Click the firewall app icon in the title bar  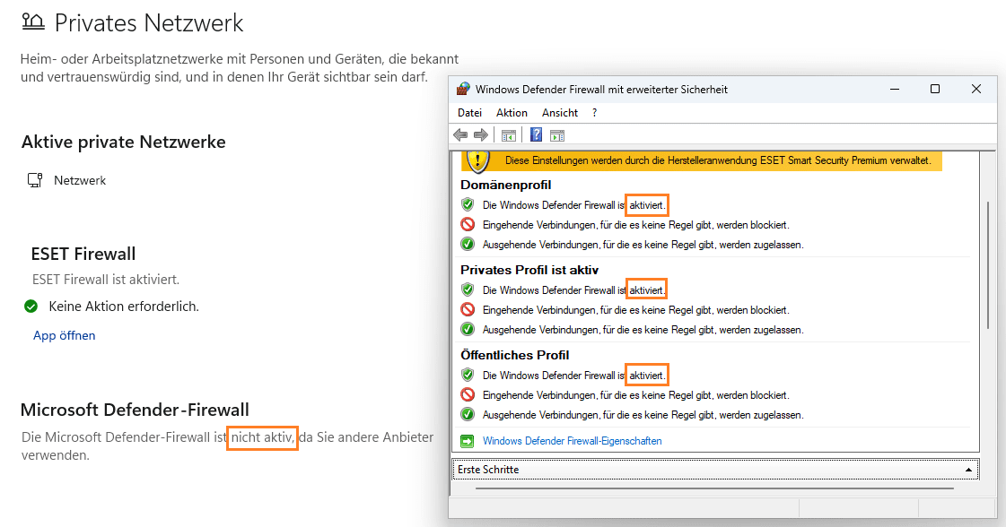[463, 89]
